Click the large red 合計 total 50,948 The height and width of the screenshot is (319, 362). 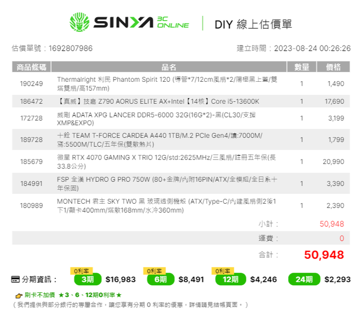324,255
